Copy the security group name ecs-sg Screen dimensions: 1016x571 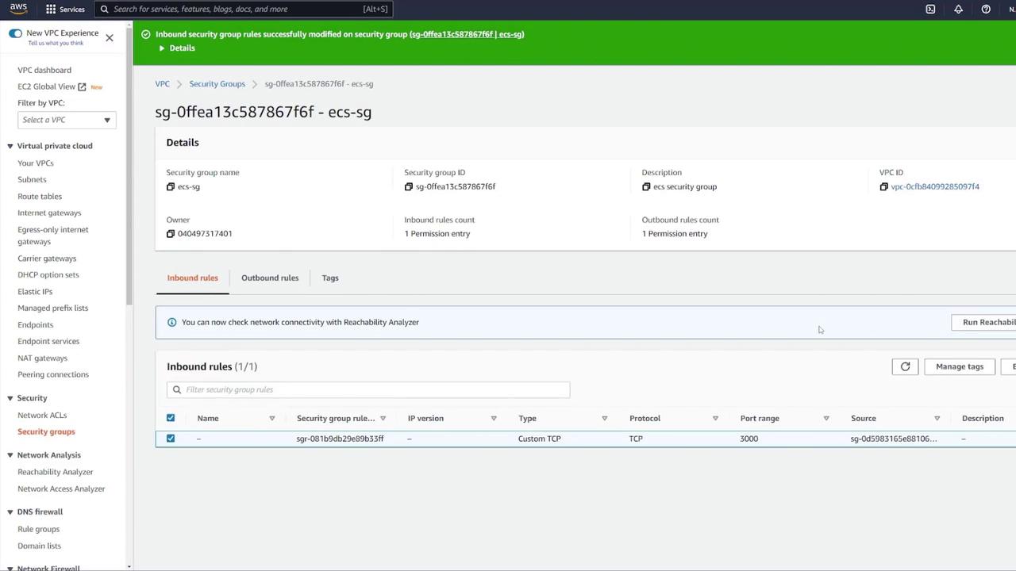pos(171,187)
